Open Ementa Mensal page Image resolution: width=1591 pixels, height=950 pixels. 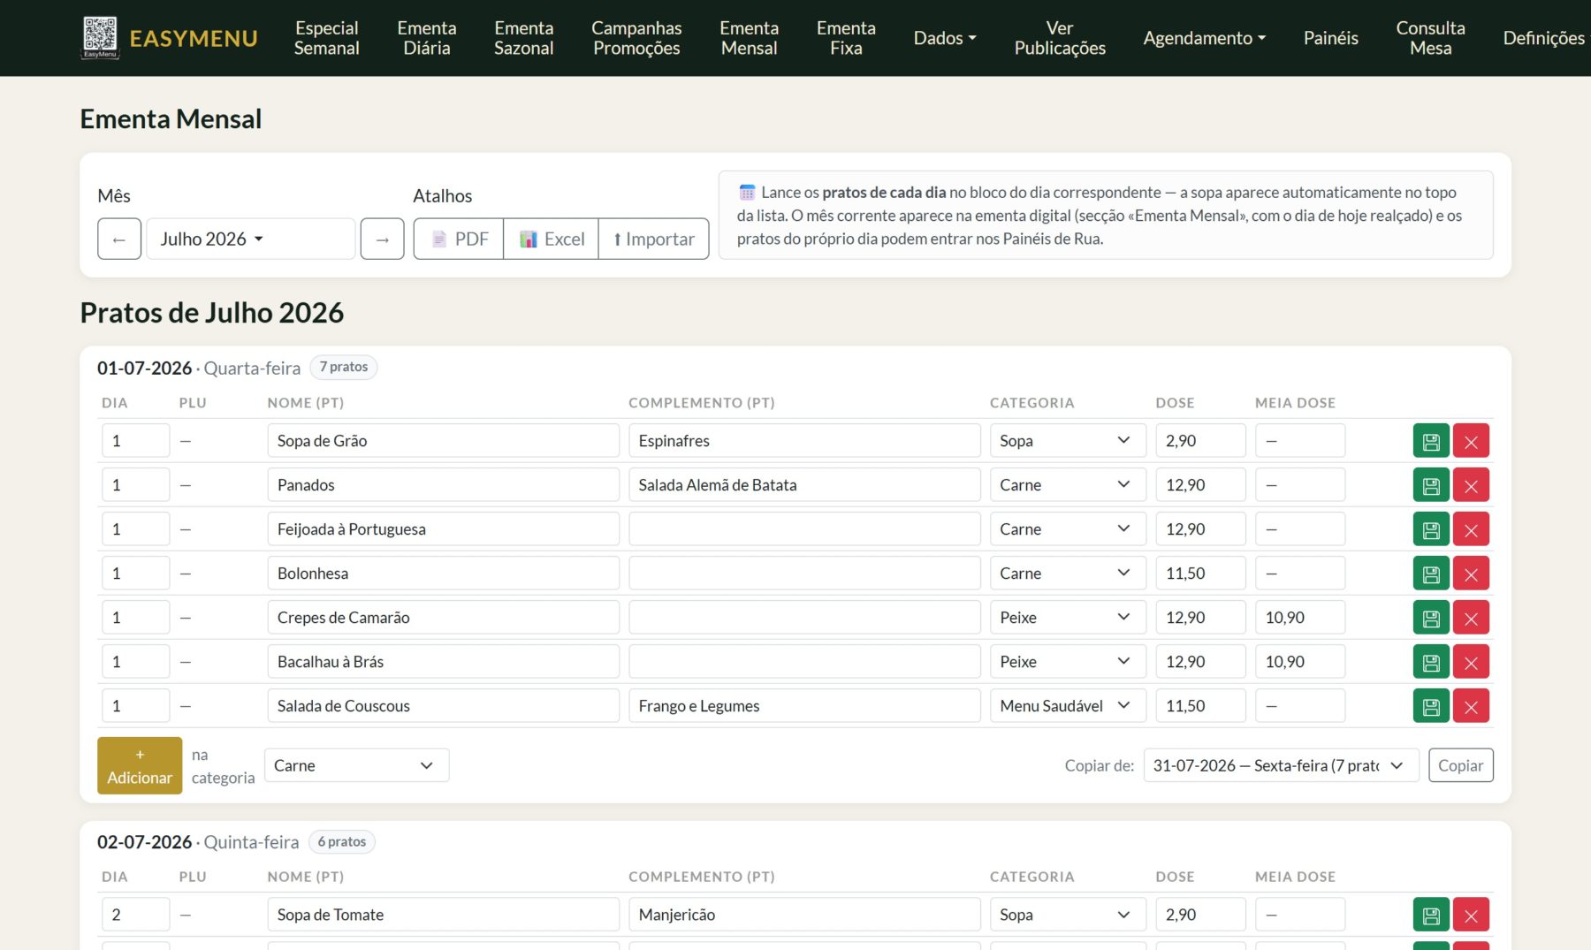[x=749, y=38]
